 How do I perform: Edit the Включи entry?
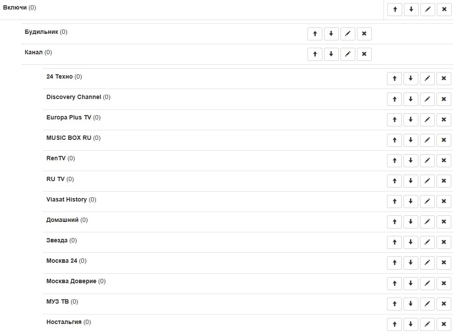(428, 9)
